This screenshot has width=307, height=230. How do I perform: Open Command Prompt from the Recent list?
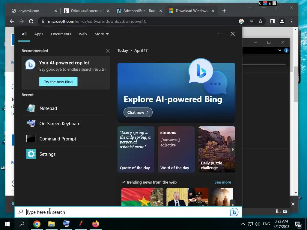[66, 139]
